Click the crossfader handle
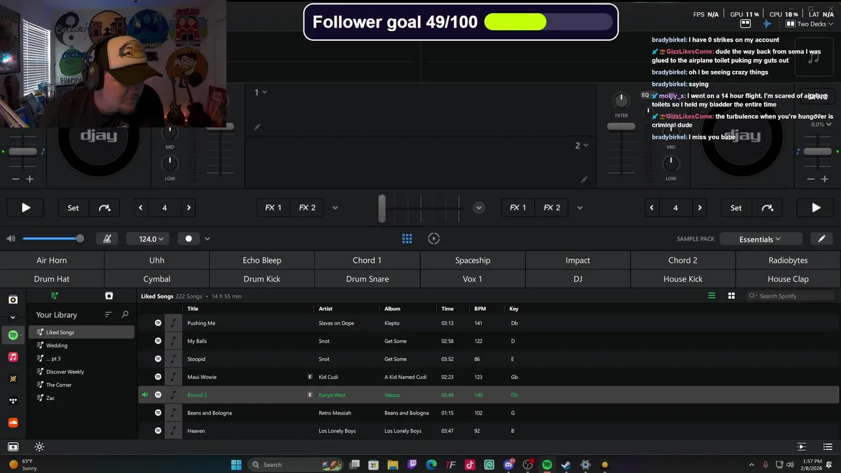The image size is (841, 473). [x=382, y=208]
